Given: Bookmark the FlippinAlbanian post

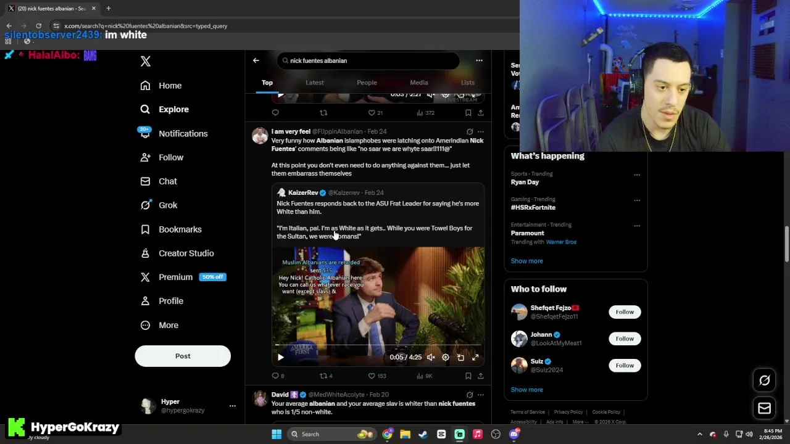Looking at the screenshot, I should [468, 376].
